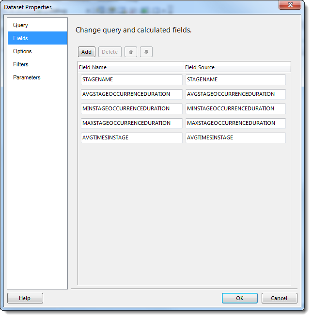The height and width of the screenshot is (318, 312).
Task: Click MINSTAGEOCCURRENCEDURATION field source input
Action: coord(235,109)
